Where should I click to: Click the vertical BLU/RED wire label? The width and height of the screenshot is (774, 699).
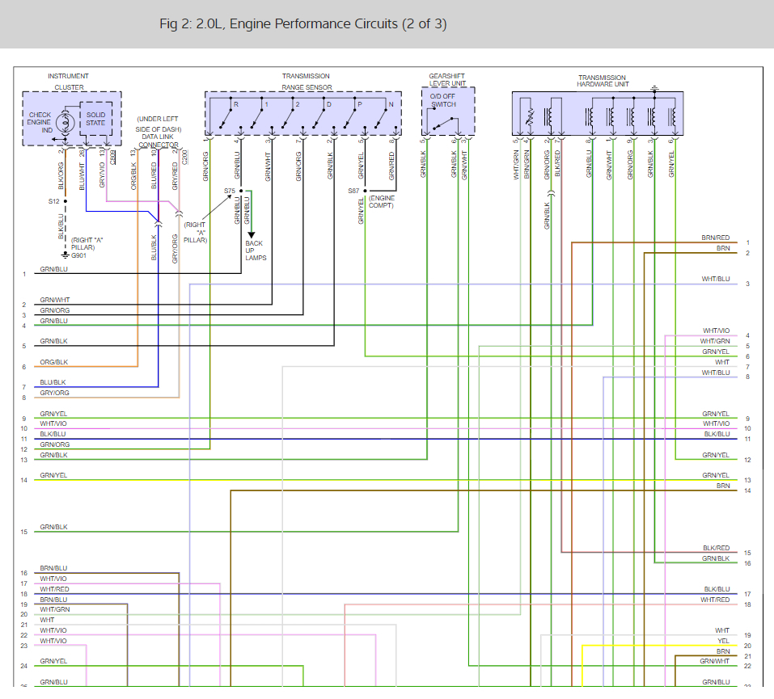[154, 176]
